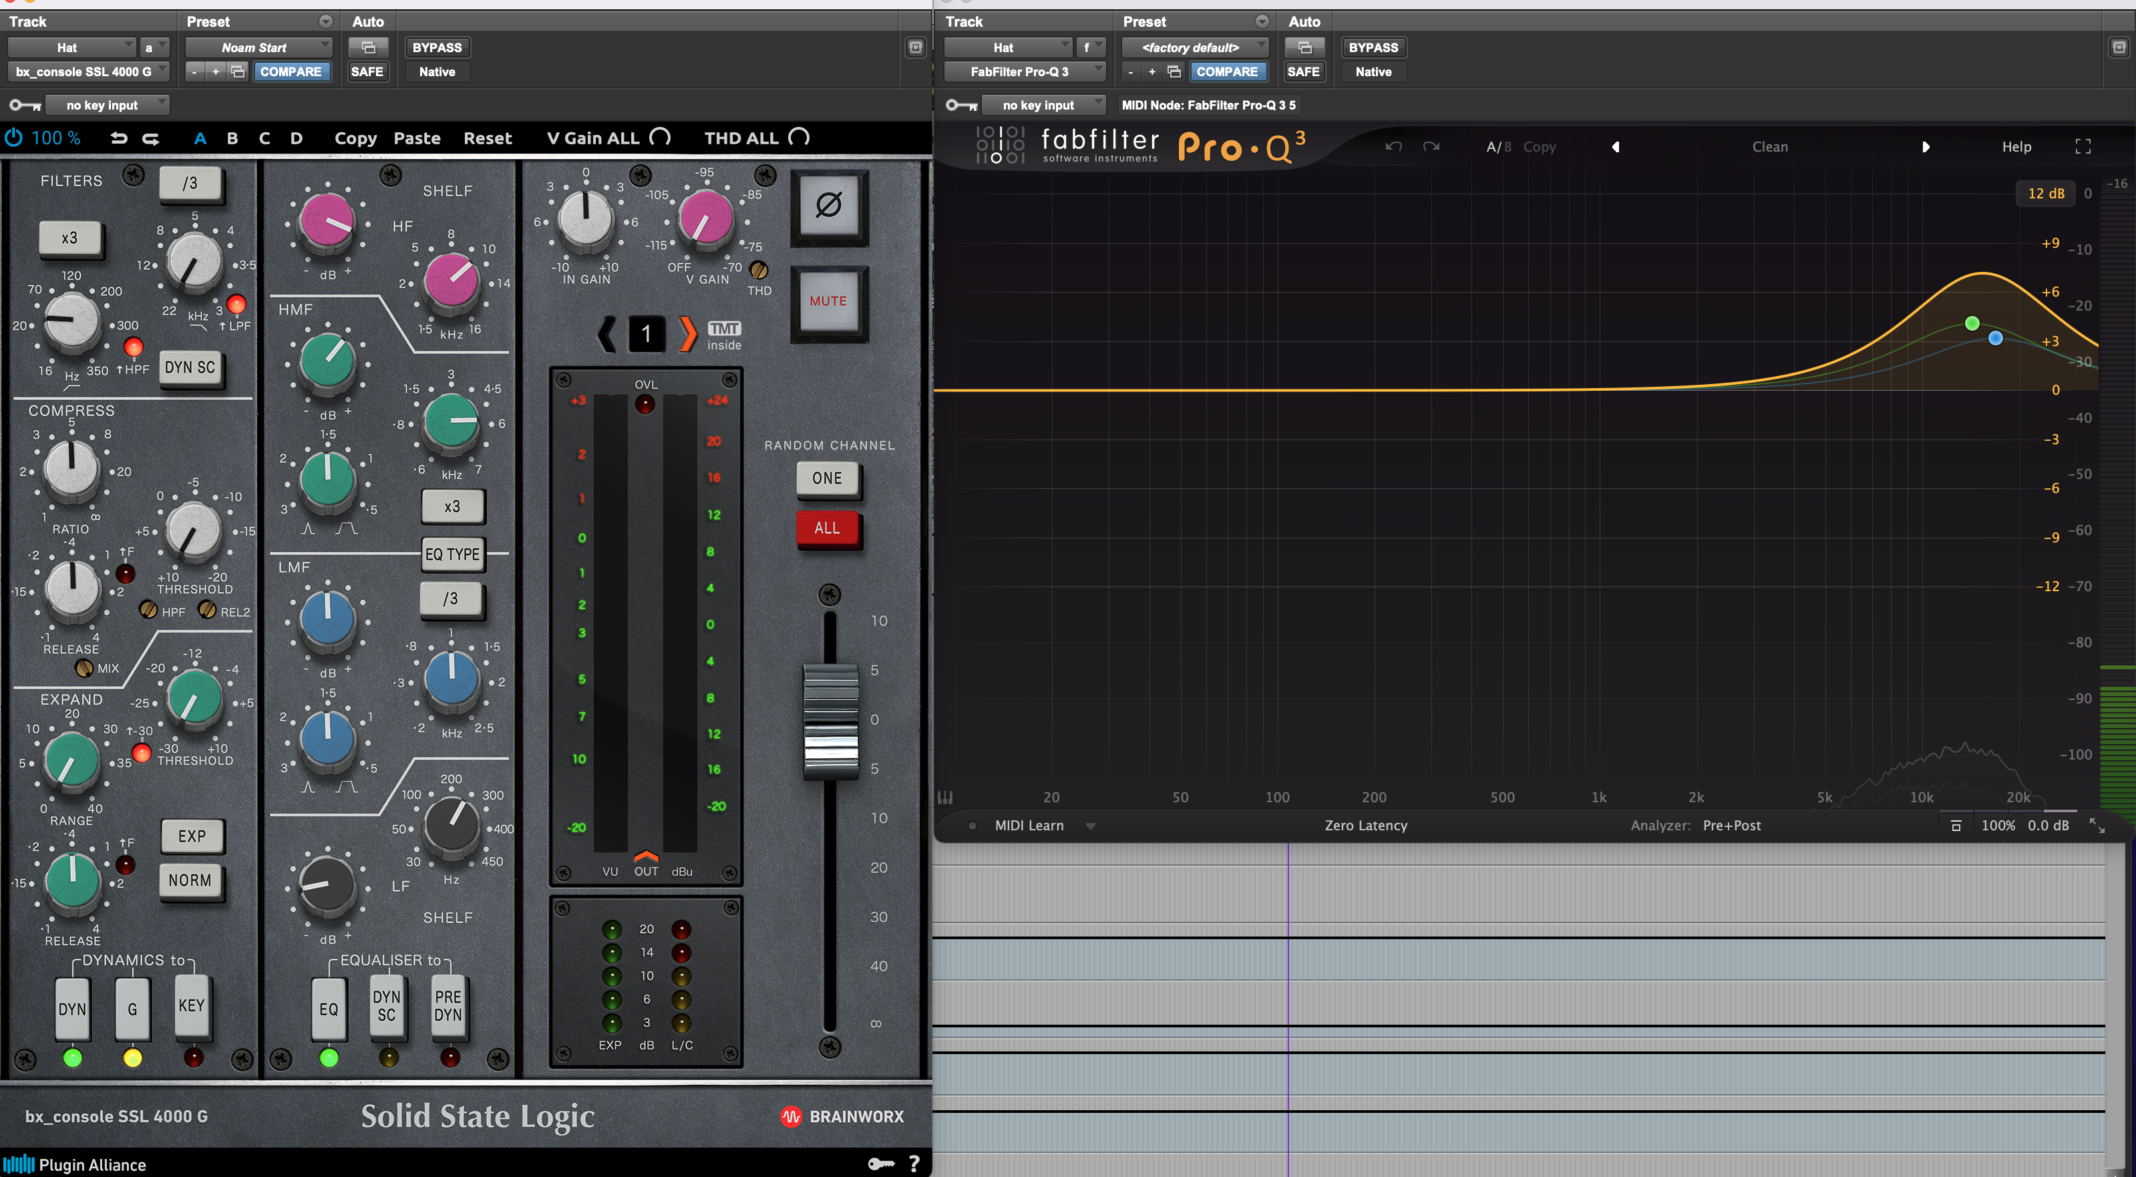Open Pro-Q 3 Help menu
Screen dimensions: 2136x1177
tap(2016, 147)
